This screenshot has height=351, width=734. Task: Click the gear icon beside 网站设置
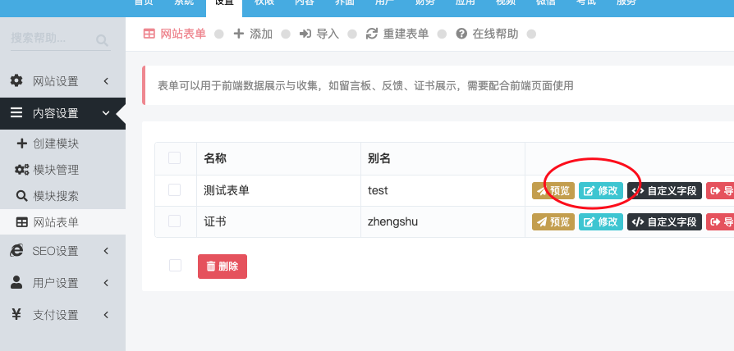(x=16, y=81)
